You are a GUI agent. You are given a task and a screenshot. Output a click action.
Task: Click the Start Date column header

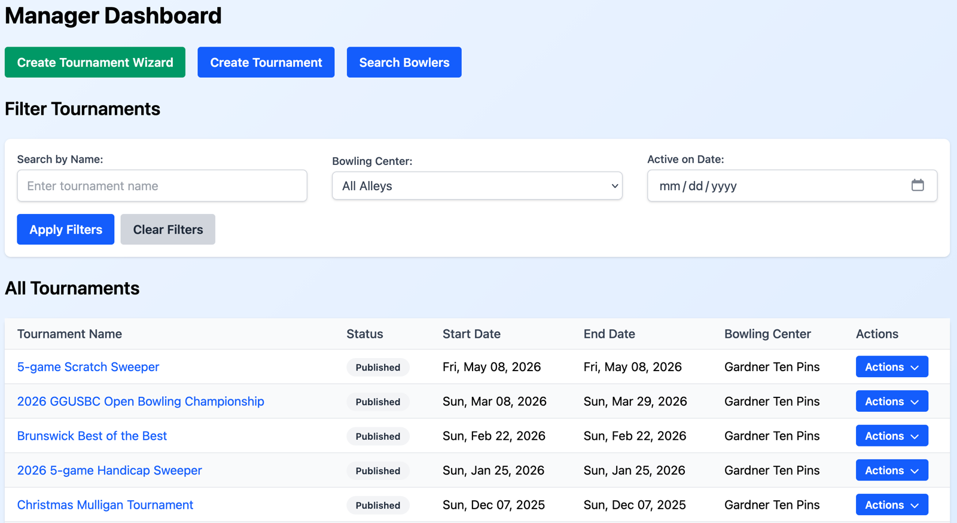[471, 334]
